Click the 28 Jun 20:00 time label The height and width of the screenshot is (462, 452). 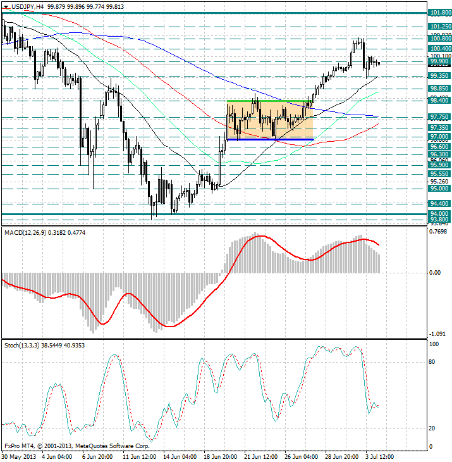341,457
